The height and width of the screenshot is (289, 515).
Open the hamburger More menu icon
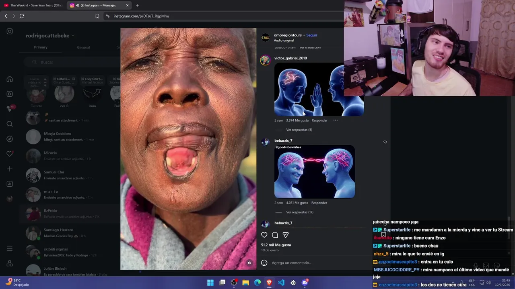(10, 248)
